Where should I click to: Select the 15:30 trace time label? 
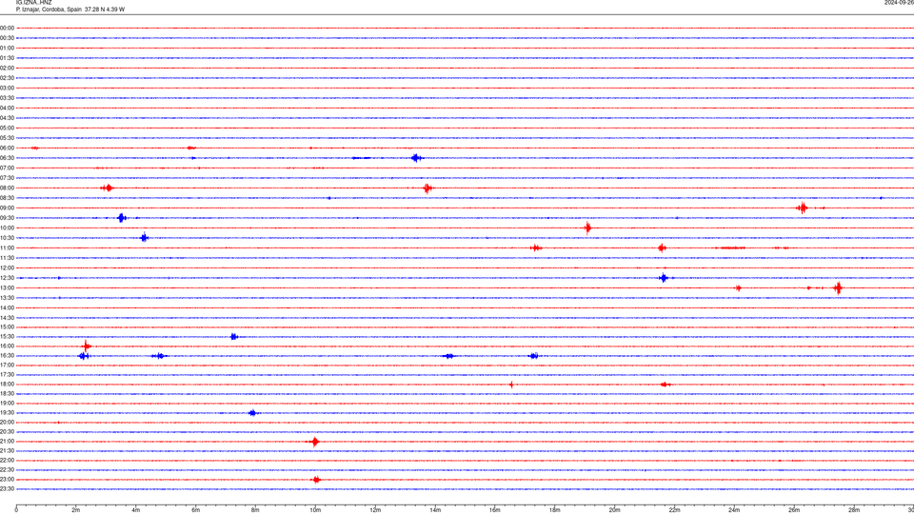click(7, 337)
